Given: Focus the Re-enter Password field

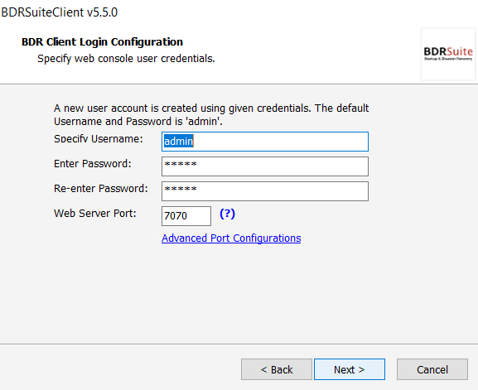Looking at the screenshot, I should 265,191.
